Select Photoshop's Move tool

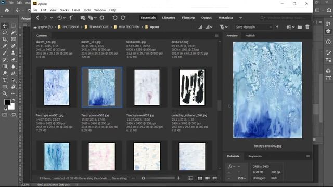coord(5,25)
